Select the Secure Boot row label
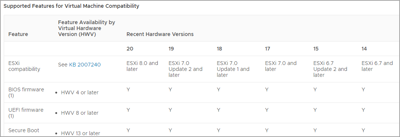400x137 pixels. (24, 130)
